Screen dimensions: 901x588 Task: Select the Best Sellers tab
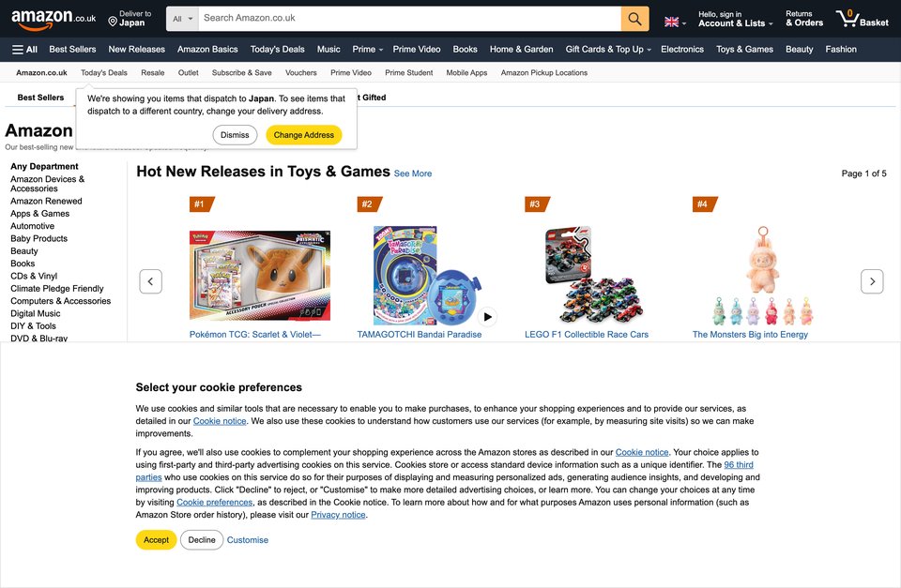click(40, 98)
